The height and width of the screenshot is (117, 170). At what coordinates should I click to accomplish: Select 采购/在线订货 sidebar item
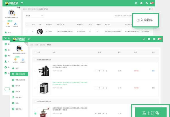coord(19,74)
